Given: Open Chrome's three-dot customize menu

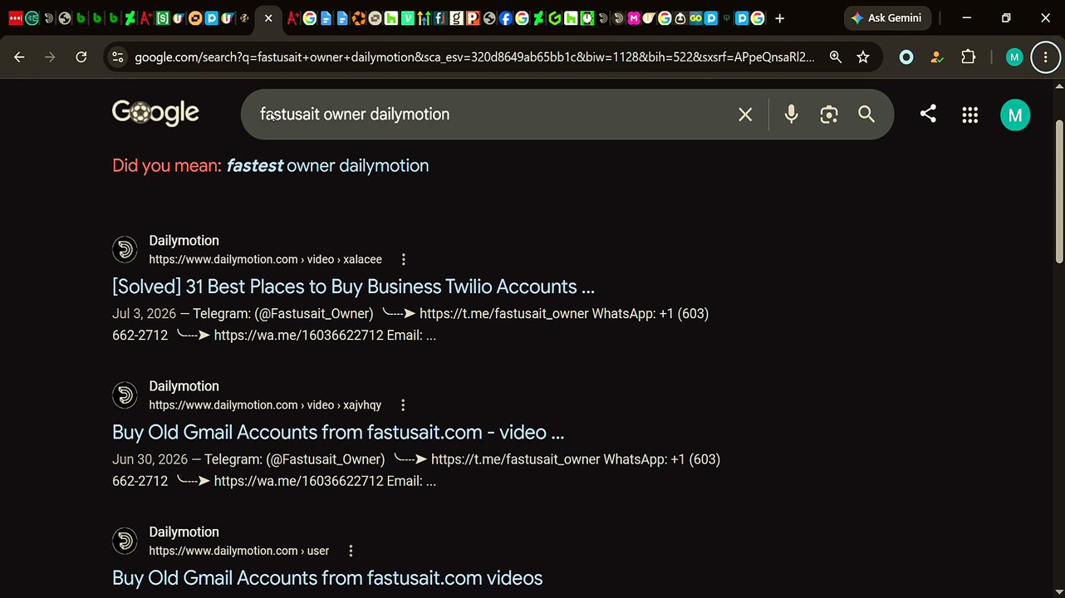Looking at the screenshot, I should point(1045,56).
